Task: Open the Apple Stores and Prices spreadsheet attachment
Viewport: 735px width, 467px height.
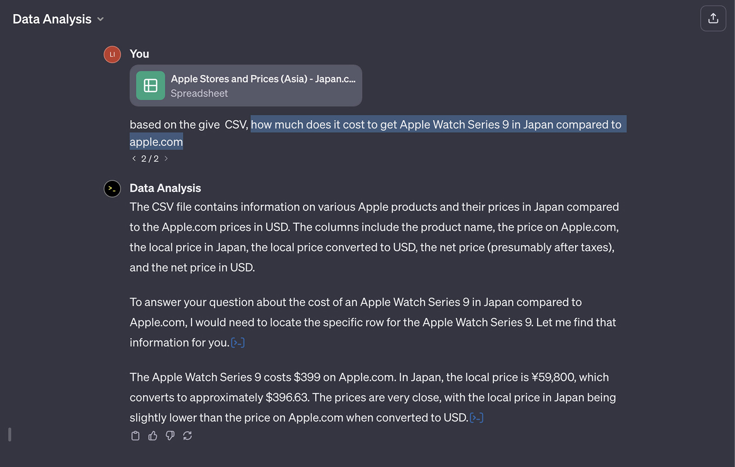Action: (x=246, y=85)
